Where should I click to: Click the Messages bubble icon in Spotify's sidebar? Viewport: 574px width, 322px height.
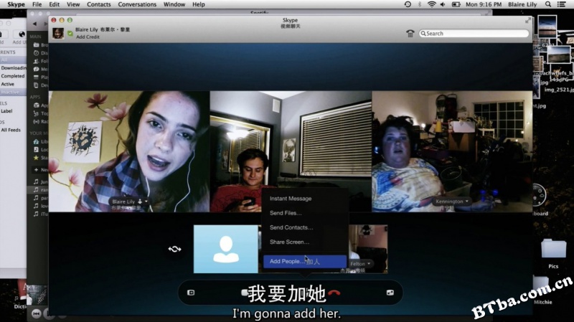[x=37, y=69]
